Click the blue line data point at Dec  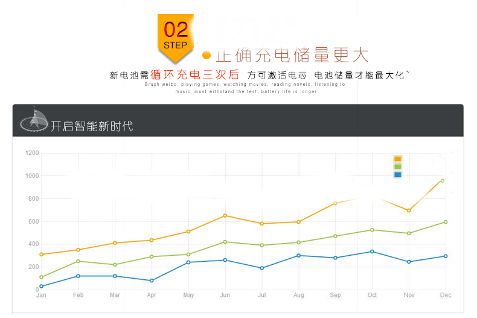(x=446, y=256)
